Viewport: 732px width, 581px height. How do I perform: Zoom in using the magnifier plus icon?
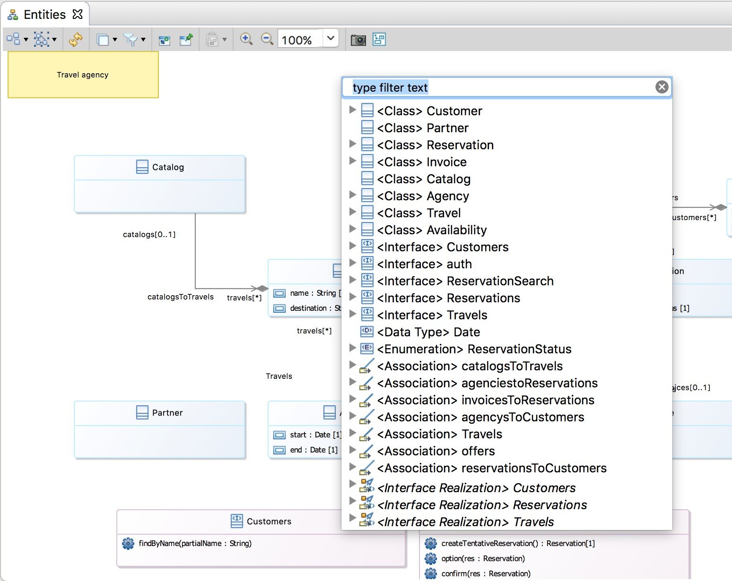tap(246, 39)
